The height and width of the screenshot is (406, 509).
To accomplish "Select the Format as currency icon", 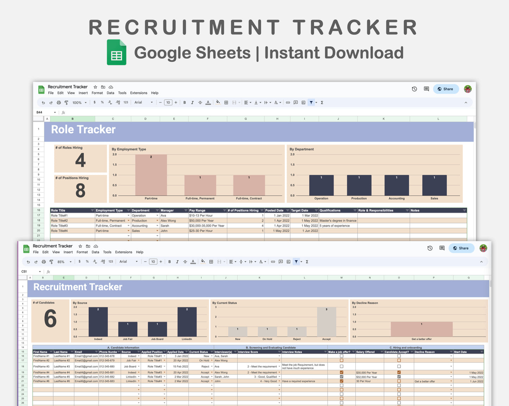I will [80, 262].
